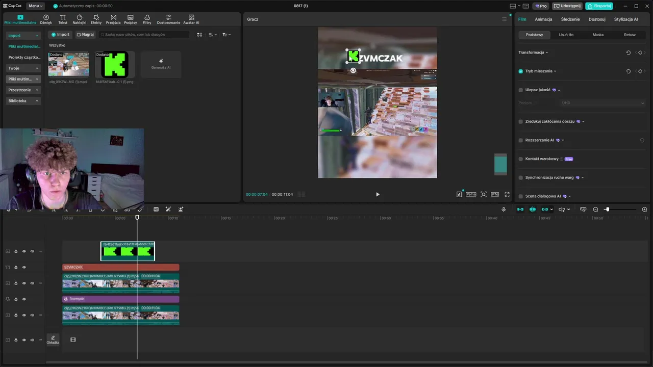Collapse the Import section in sidebar
This screenshot has height=367, width=653.
point(23,36)
